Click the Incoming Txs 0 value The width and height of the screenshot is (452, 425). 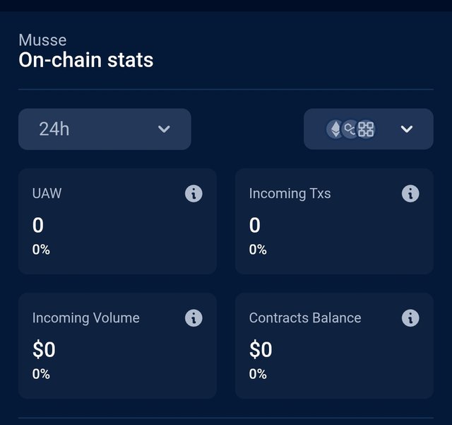click(255, 226)
